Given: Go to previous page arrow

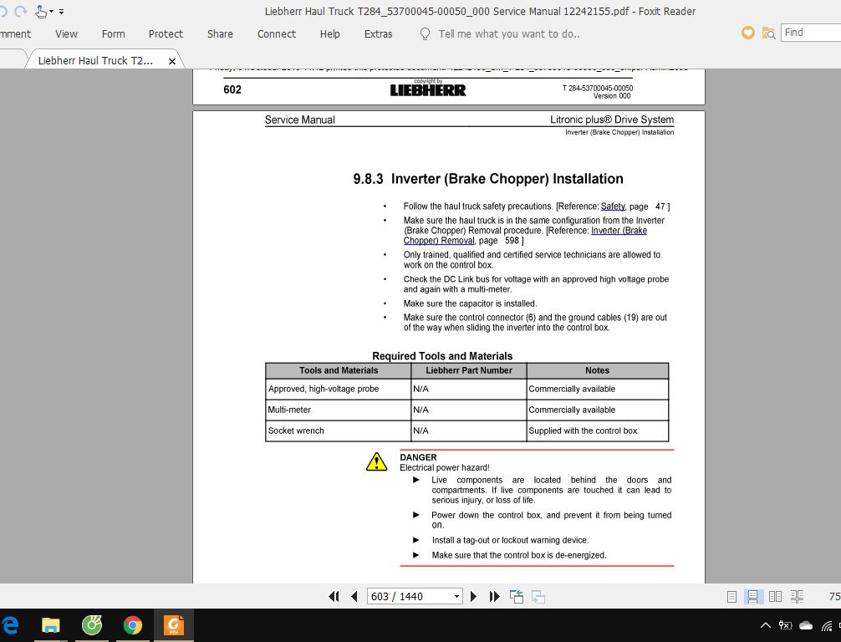Looking at the screenshot, I should tap(354, 596).
